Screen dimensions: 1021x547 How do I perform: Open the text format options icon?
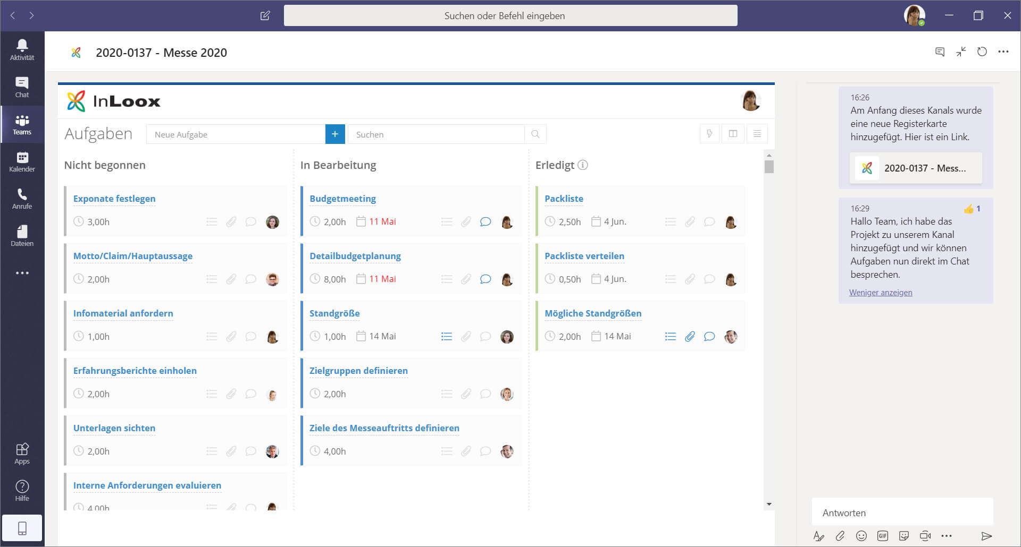(819, 536)
